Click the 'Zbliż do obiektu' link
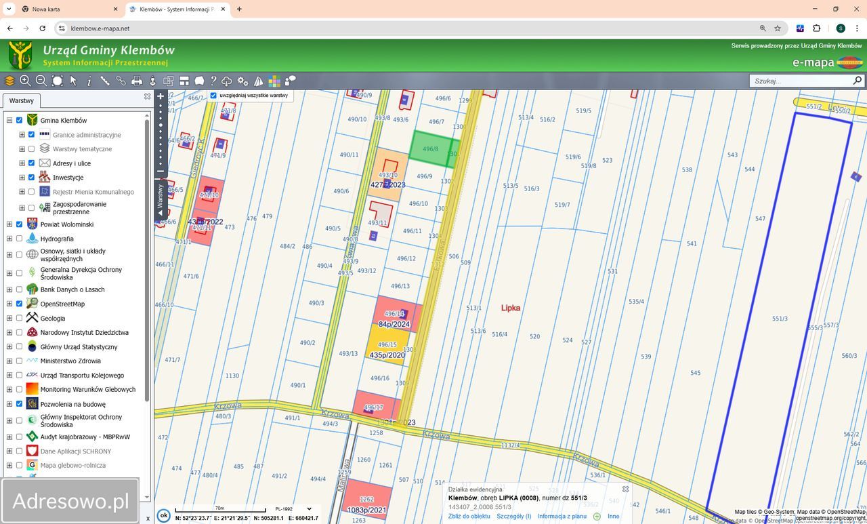This screenshot has width=867, height=524. coord(469,517)
